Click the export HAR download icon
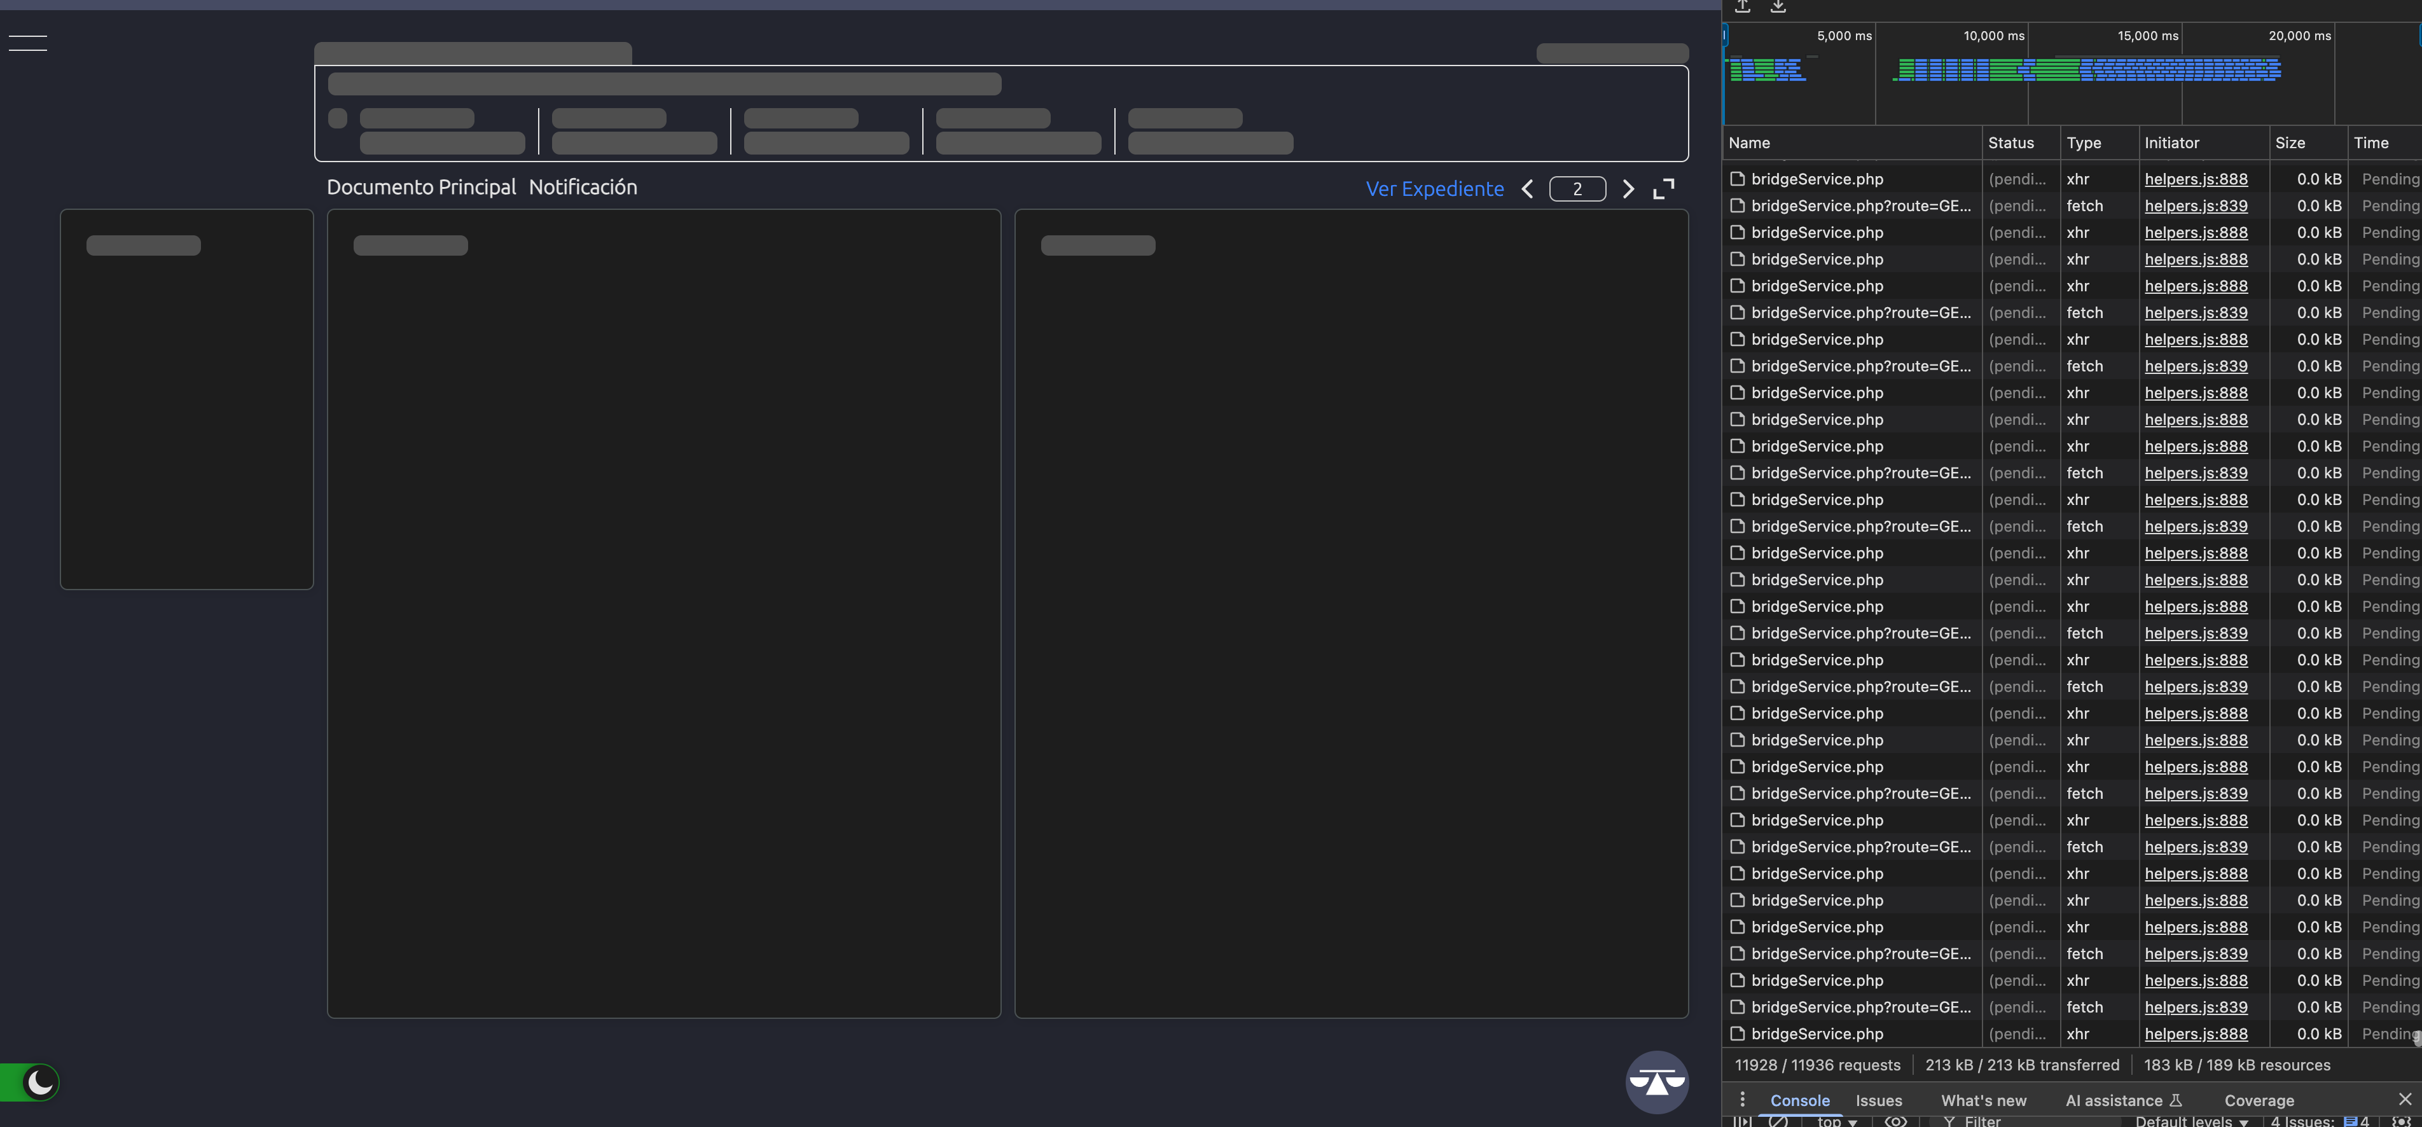The height and width of the screenshot is (1127, 2422). tap(1778, 6)
